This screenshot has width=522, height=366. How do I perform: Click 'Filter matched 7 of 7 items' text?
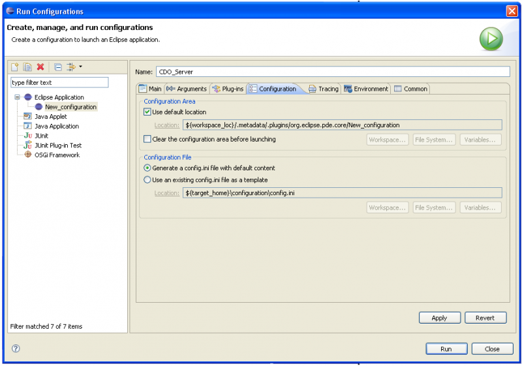pos(46,326)
